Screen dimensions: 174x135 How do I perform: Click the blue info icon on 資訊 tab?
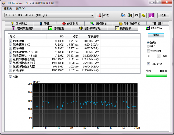click(x=41, y=24)
